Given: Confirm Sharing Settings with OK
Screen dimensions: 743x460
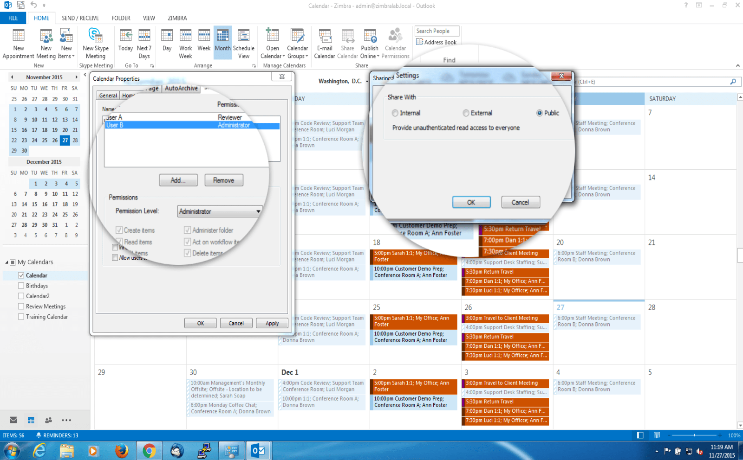Looking at the screenshot, I should [x=471, y=203].
